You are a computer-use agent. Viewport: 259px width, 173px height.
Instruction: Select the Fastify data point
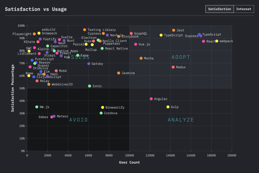pyautogui.click(x=40, y=39)
